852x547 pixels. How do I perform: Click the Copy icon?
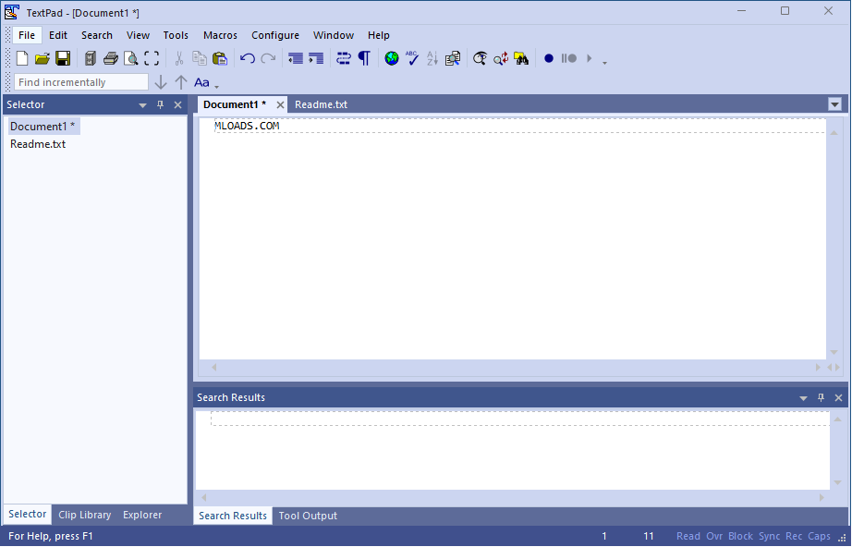[x=200, y=58]
